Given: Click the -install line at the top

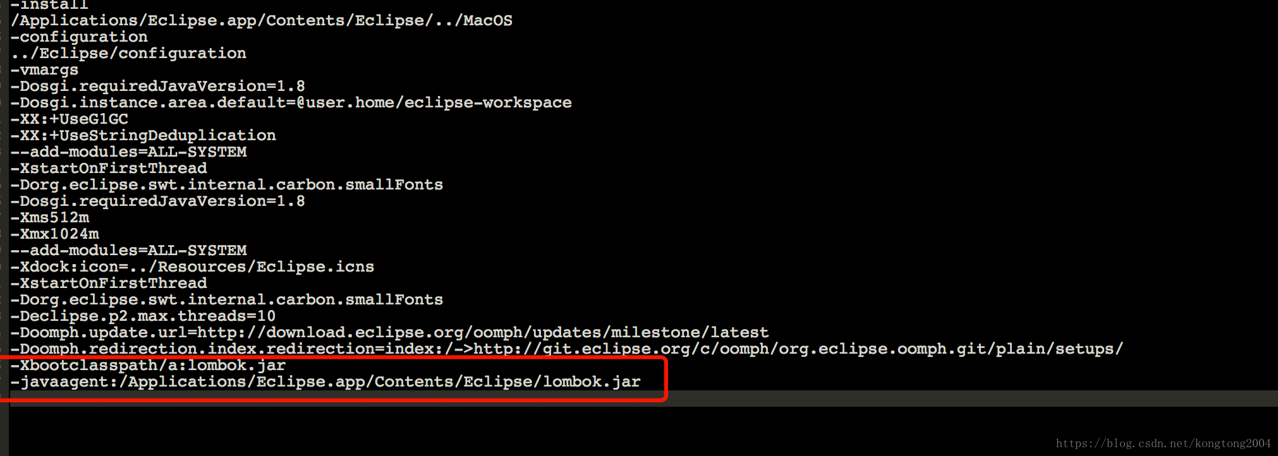Looking at the screenshot, I should pos(49,5).
